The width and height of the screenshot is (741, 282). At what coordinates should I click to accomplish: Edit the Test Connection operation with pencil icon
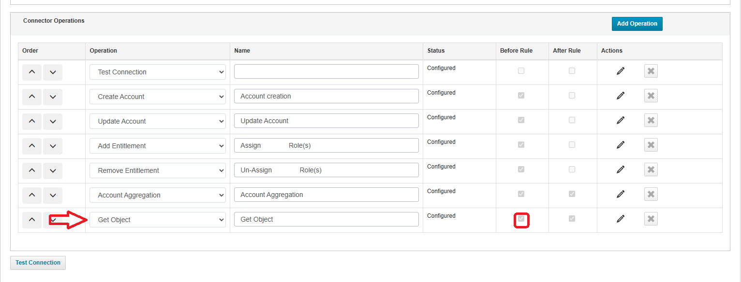[621, 71]
